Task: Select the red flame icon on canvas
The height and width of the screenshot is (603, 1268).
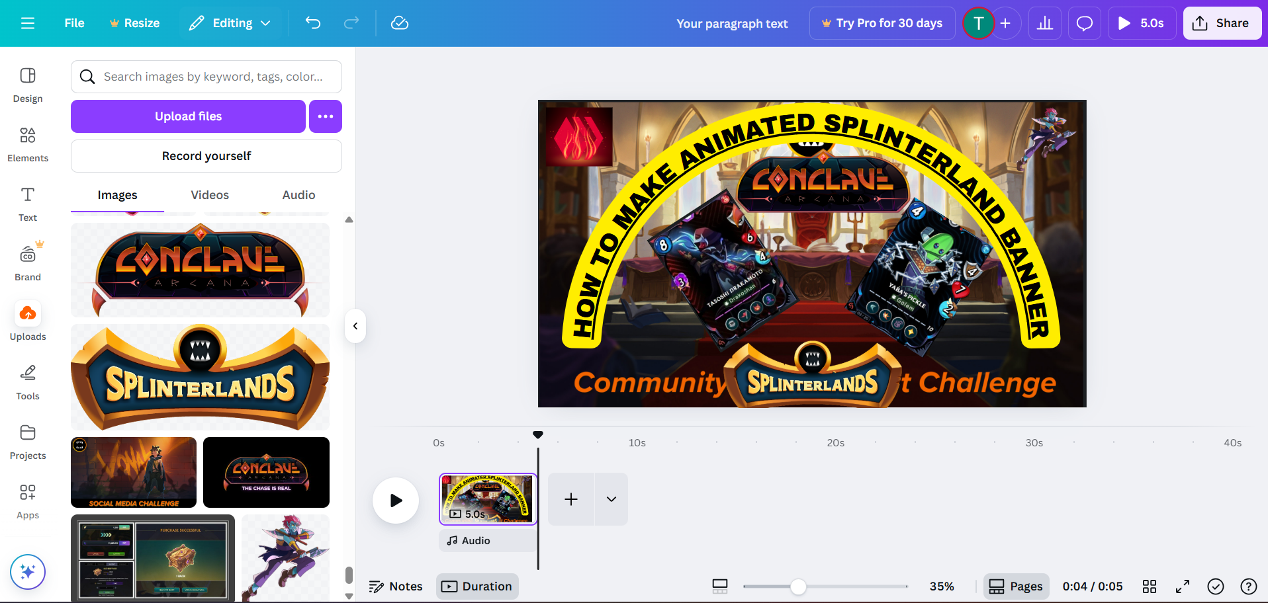Action: 579,137
